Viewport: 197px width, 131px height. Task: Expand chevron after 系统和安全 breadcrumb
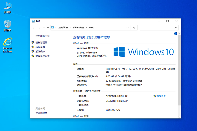(x=86, y=28)
